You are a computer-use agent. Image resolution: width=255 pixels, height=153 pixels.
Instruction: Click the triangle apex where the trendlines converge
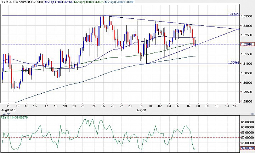pos(239,29)
